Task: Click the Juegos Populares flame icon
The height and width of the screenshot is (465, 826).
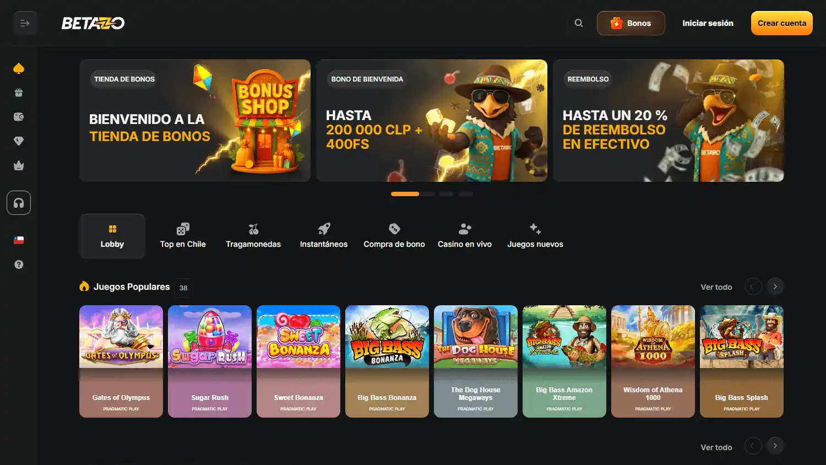Action: click(x=84, y=286)
